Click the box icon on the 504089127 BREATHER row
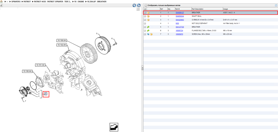This screenshot has width=278, height=132. [148, 13]
